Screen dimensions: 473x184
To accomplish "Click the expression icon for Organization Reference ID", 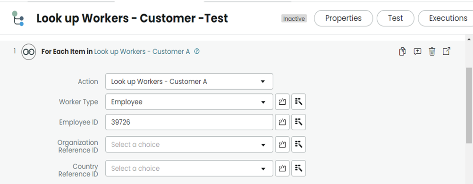I will coord(282,144).
